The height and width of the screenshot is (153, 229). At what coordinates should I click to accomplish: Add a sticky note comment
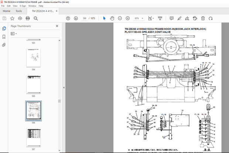tap(171, 18)
